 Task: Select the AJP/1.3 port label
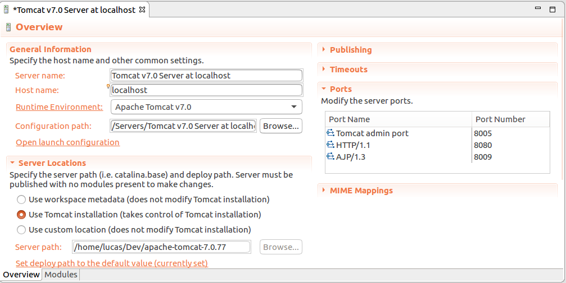[351, 156]
